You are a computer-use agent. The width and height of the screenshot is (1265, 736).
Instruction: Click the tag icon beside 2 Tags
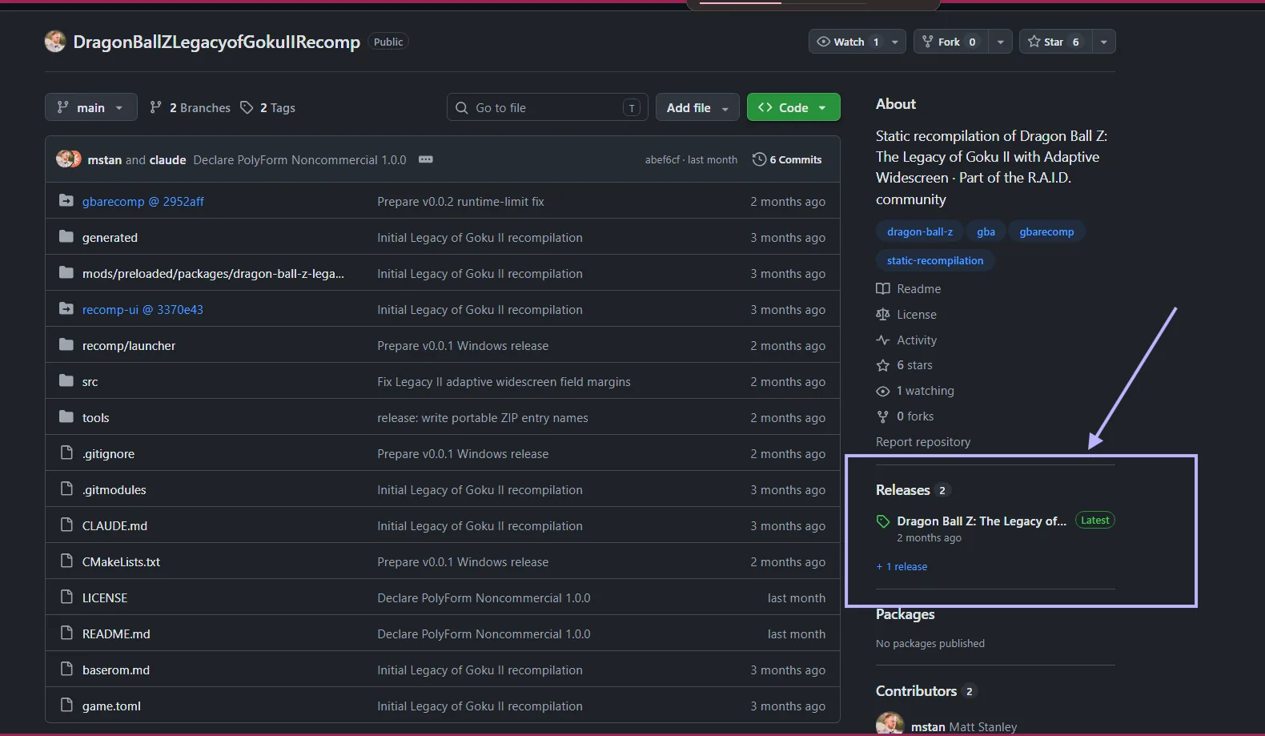247,107
